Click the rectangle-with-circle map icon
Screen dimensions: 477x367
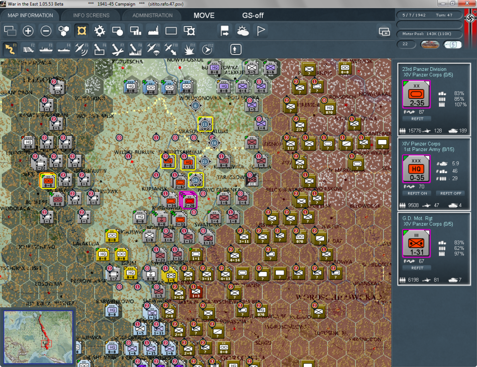click(x=117, y=31)
